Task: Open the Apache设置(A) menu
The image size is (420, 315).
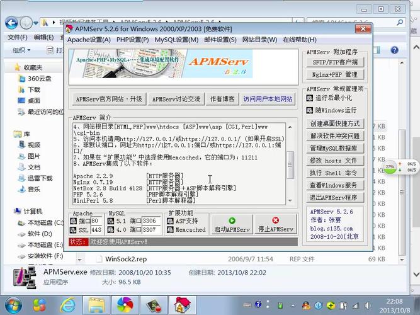Action: [89, 40]
